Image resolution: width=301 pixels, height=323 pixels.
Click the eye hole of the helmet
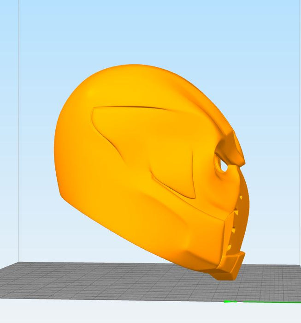tap(223, 164)
